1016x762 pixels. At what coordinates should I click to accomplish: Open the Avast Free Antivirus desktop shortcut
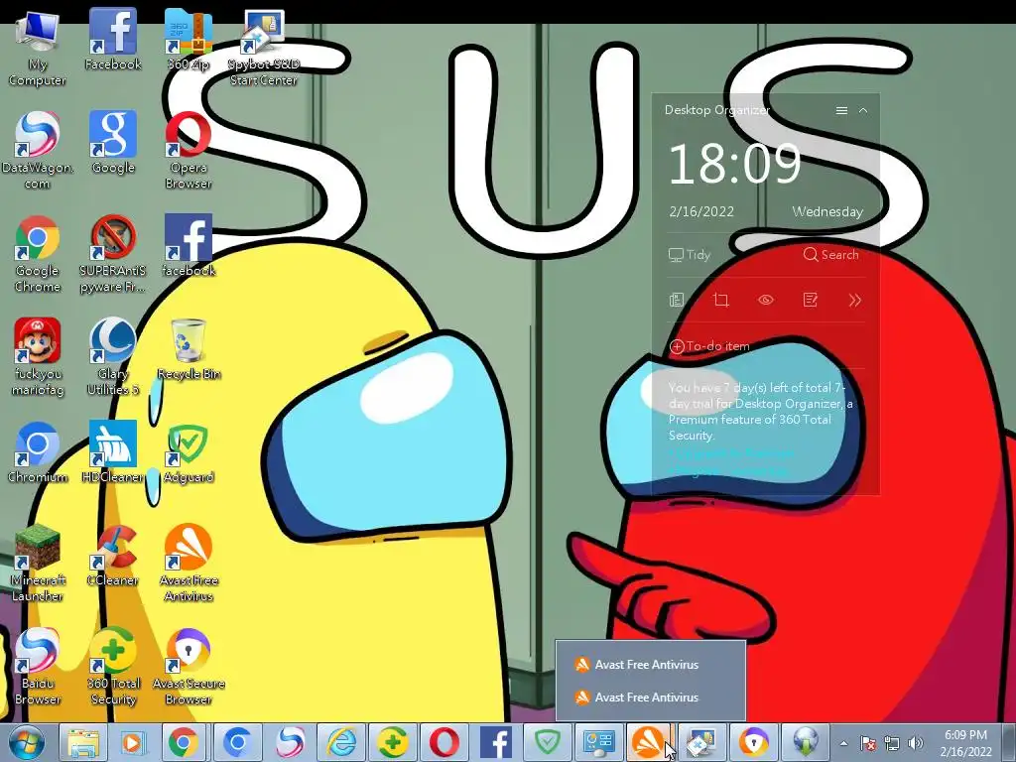[188, 564]
